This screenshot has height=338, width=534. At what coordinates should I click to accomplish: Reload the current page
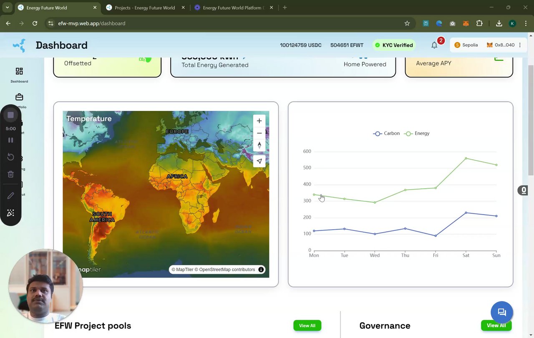click(x=35, y=23)
